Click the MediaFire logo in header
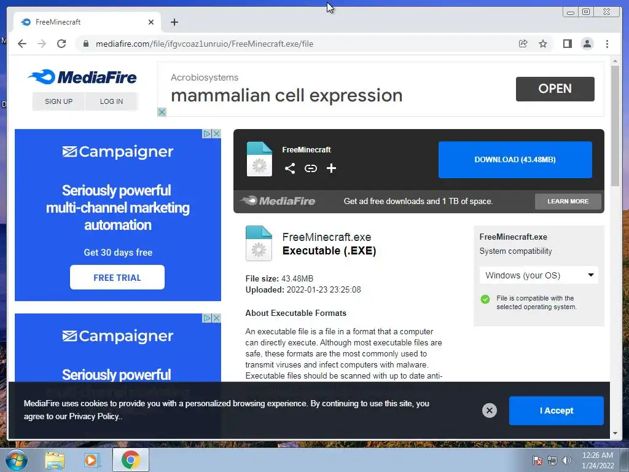This screenshot has width=629, height=472. [x=83, y=77]
